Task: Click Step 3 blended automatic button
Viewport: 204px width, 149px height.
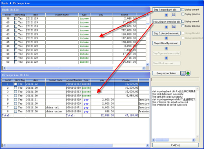Action: [166, 33]
